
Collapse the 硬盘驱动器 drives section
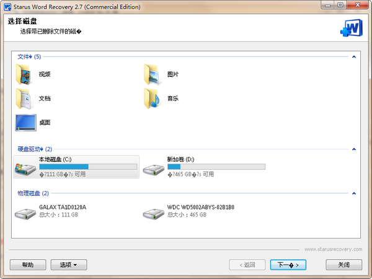pos(353,149)
